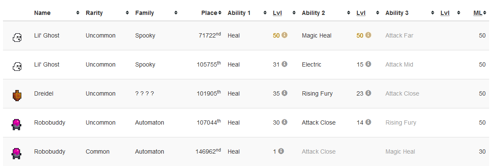Click the info icon beside Electric level 15
The height and width of the screenshot is (166, 496).
(368, 64)
